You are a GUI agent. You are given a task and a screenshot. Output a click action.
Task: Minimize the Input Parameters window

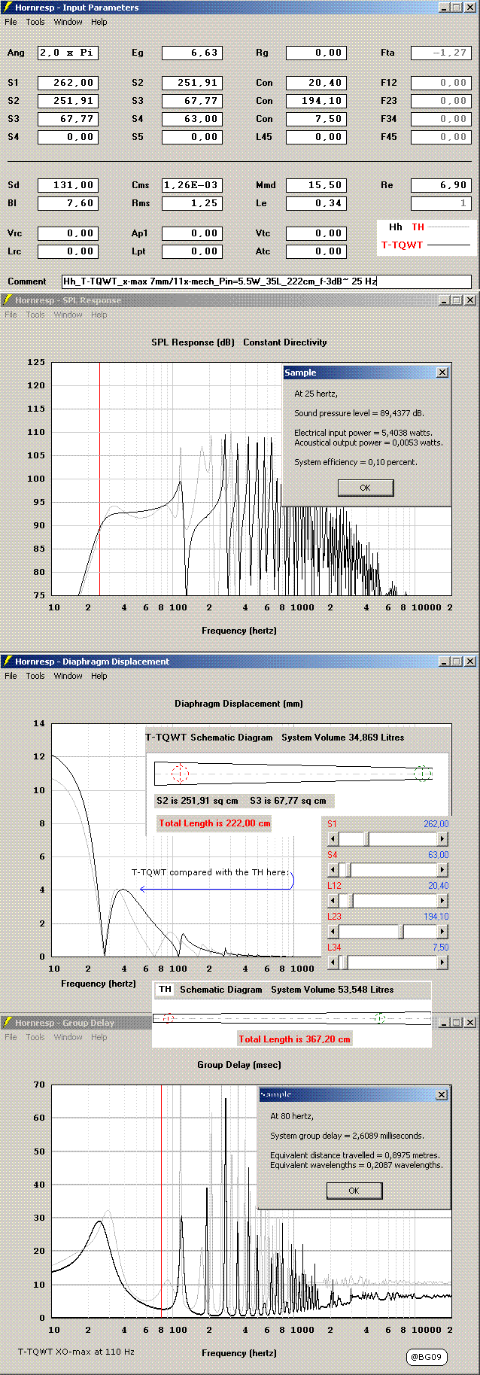pyautogui.click(x=445, y=8)
